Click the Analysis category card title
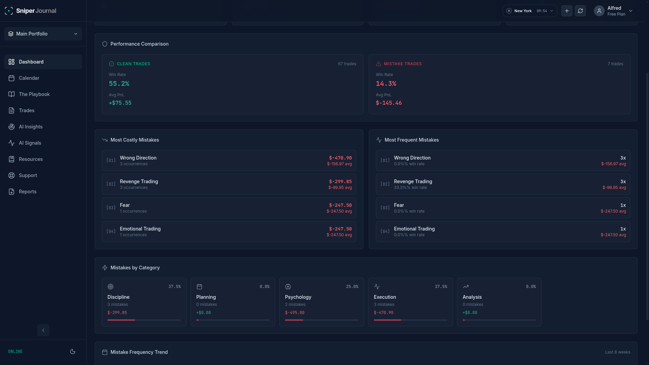649x365 pixels. point(472,297)
